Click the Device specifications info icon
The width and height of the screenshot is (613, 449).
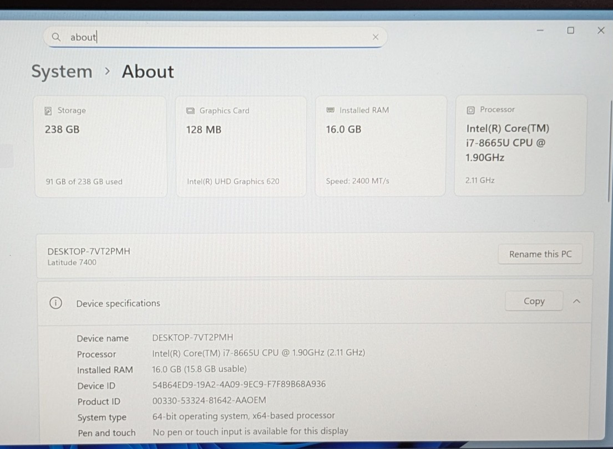tap(56, 303)
